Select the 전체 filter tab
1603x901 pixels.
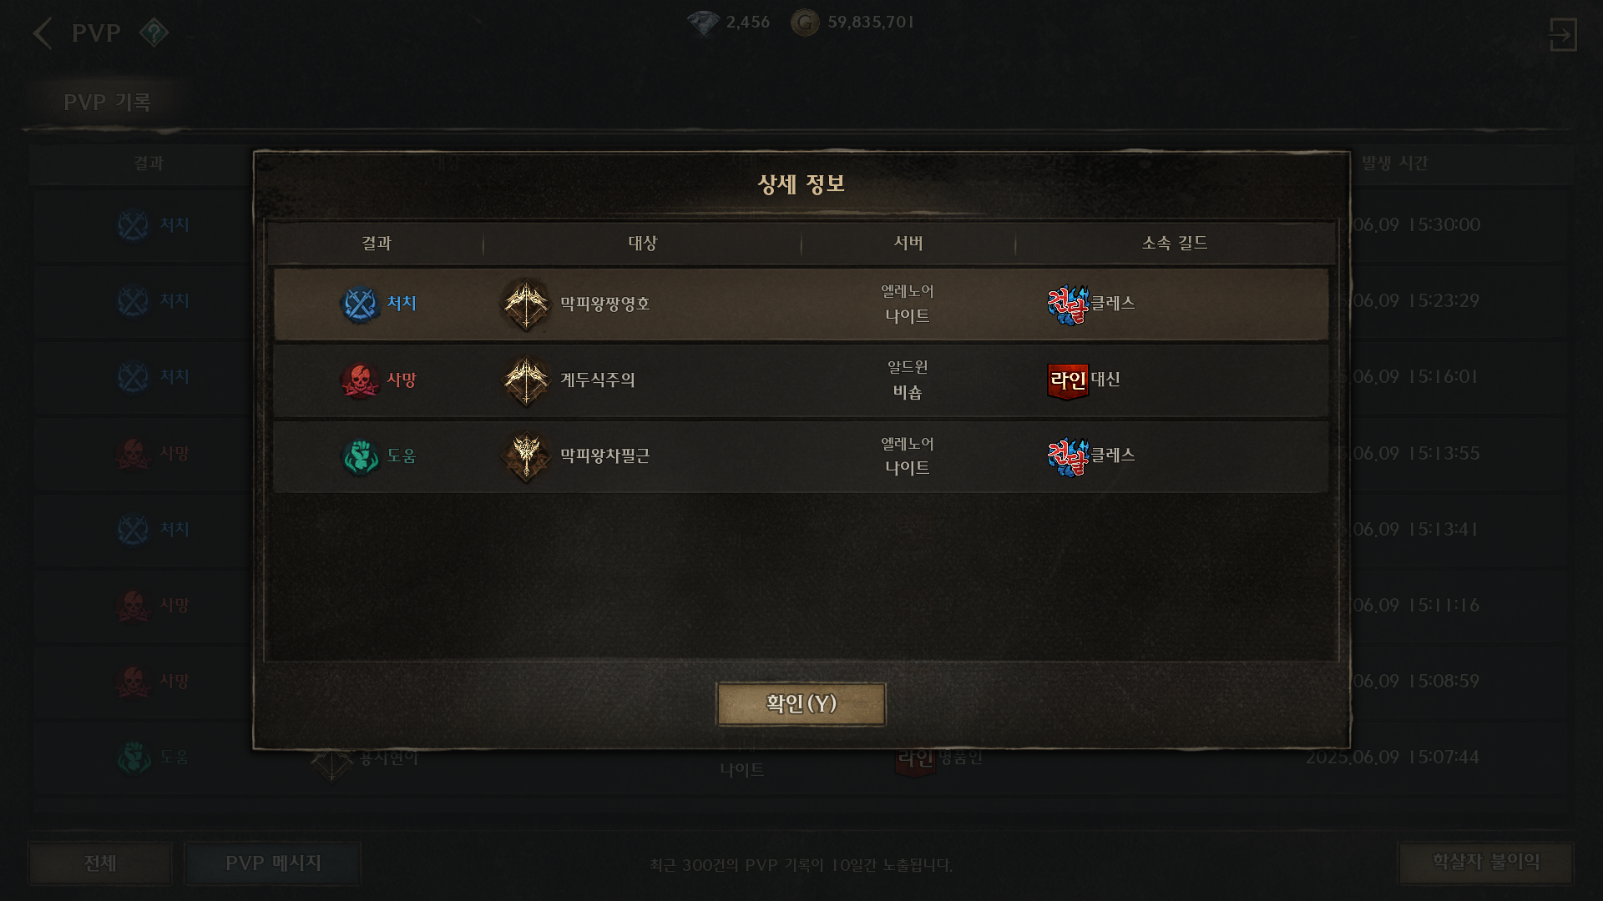100,863
